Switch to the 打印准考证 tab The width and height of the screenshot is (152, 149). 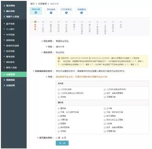click(66, 11)
